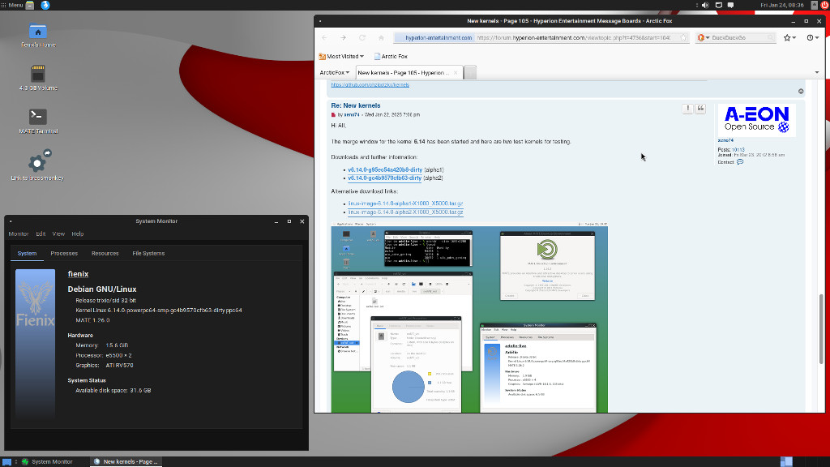Screen dimensions: 830x467
Task: Launch the Arctic Fox browser icon in the top panel
Action: (x=45, y=6)
